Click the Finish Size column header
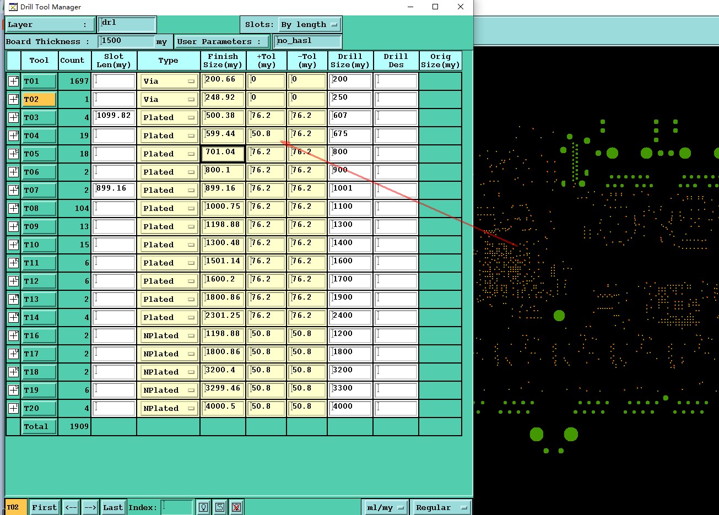Image resolution: width=719 pixels, height=515 pixels. [223, 61]
